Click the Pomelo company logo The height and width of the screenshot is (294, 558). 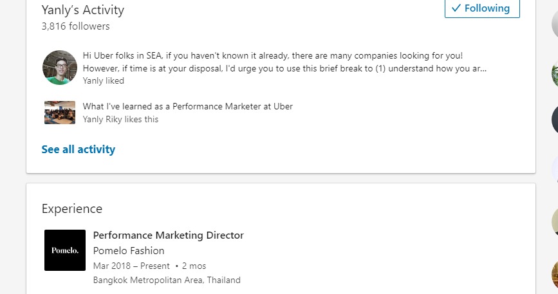(65, 250)
